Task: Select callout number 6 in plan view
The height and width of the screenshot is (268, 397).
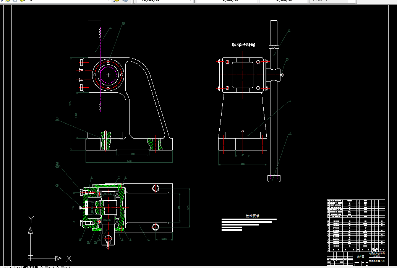Action: [x=91, y=178]
